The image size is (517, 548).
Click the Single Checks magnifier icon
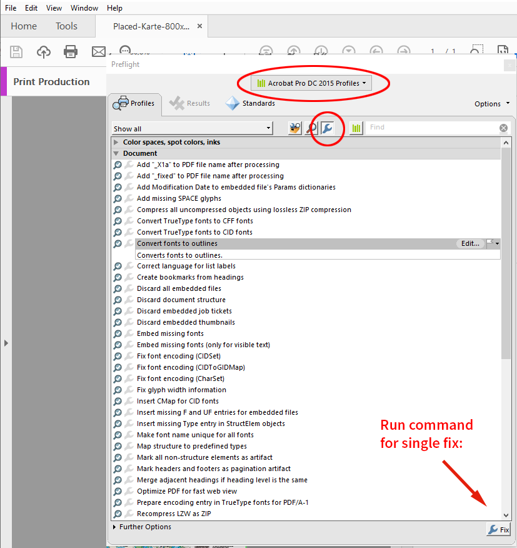tap(311, 128)
